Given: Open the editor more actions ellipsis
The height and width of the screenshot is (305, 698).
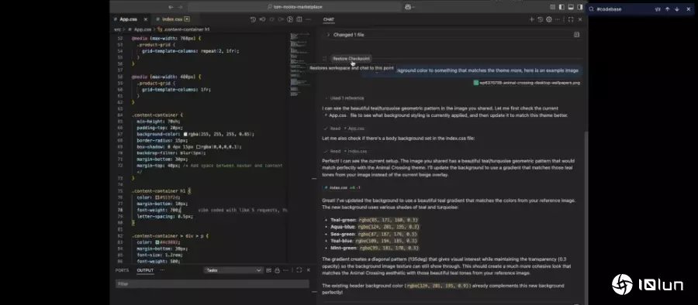Looking at the screenshot, I should tap(308, 19).
